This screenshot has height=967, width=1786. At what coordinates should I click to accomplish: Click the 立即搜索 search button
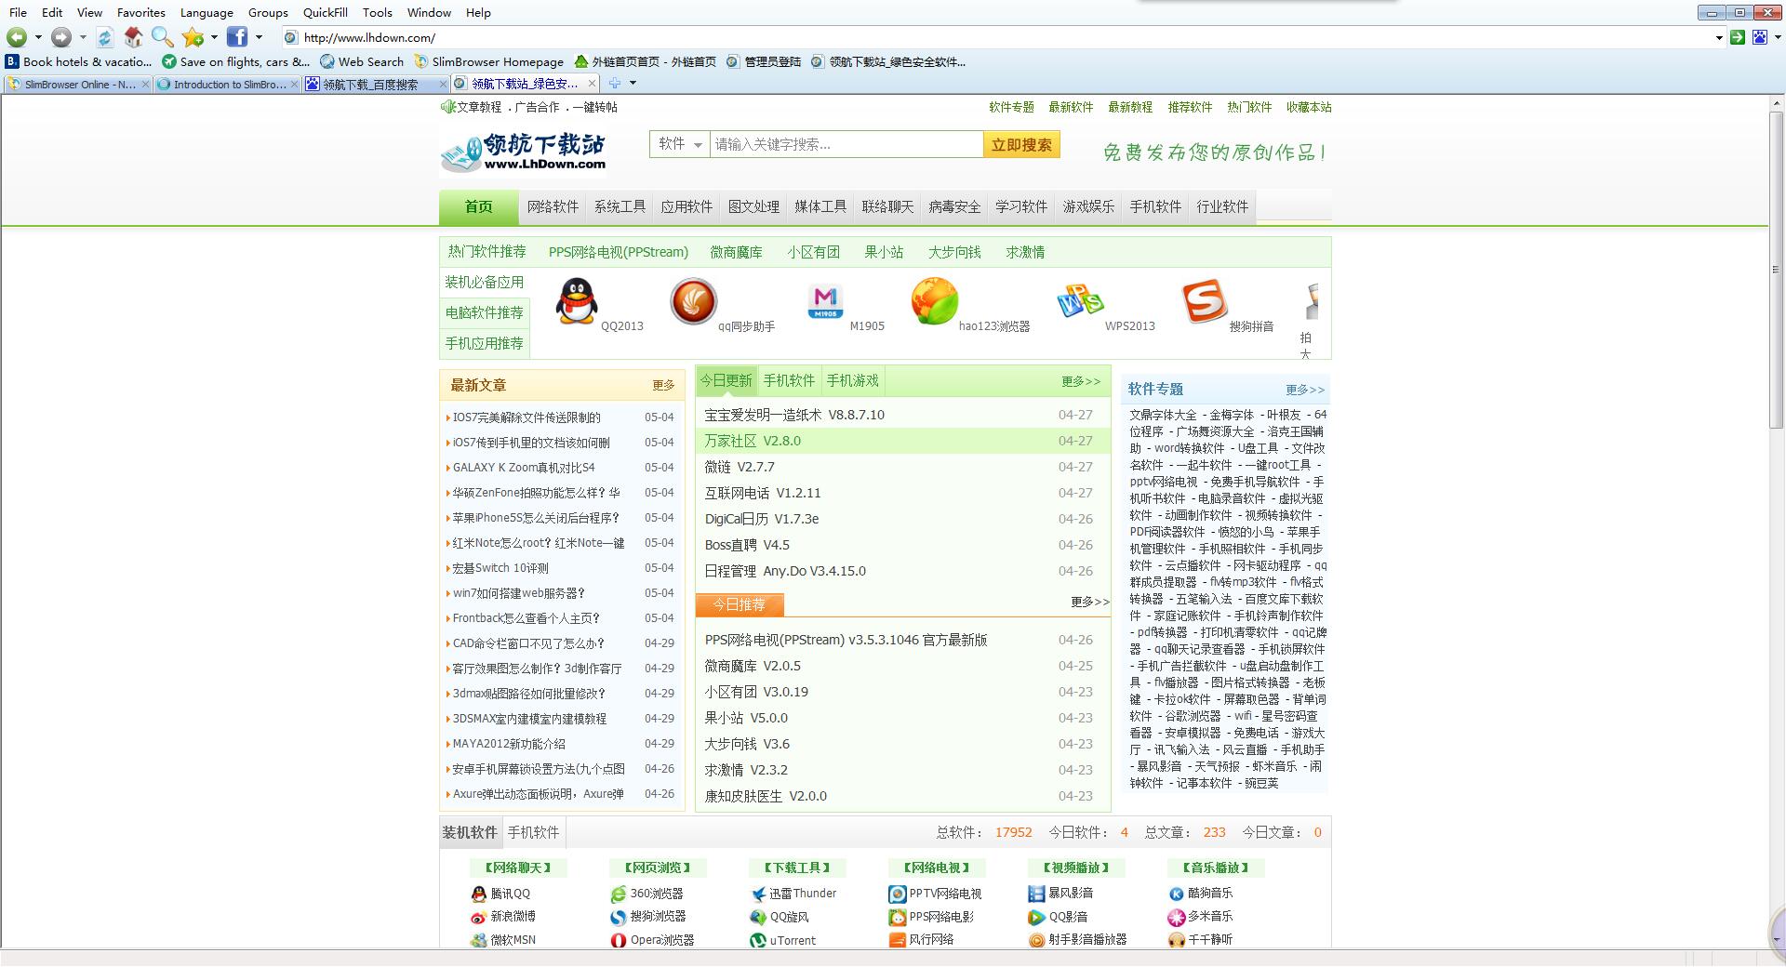pyautogui.click(x=1021, y=144)
